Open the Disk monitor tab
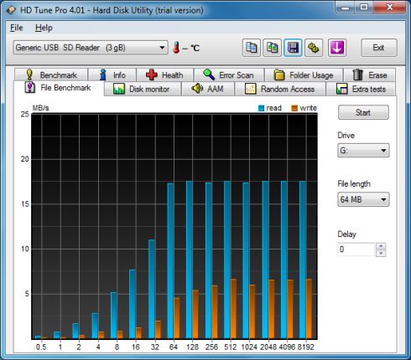The height and width of the screenshot is (360, 411). coord(142,89)
